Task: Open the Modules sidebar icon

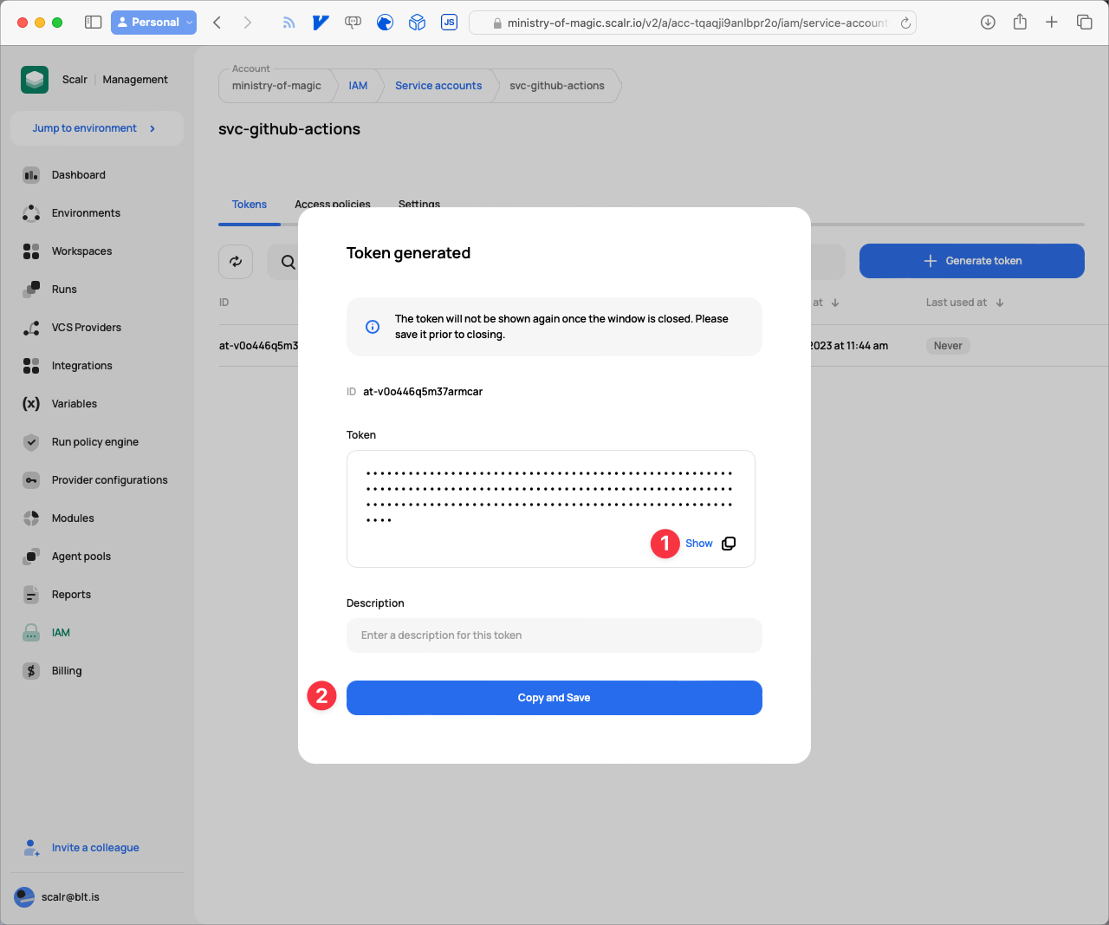Action: coord(31,518)
